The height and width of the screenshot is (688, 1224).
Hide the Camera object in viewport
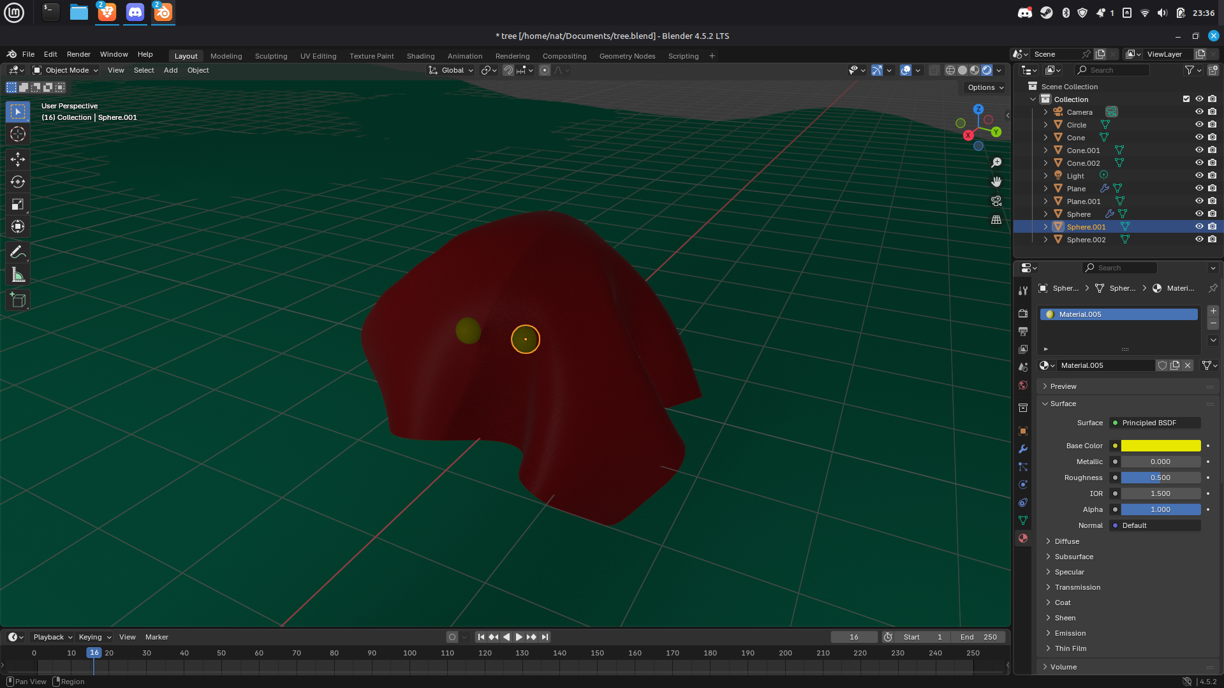click(x=1199, y=112)
